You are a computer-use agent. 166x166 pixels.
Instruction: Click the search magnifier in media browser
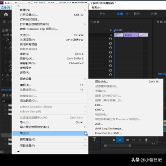click(3, 101)
